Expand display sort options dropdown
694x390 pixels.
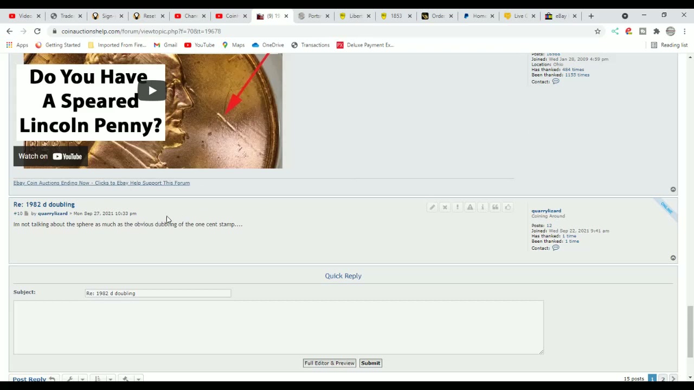pos(102,379)
